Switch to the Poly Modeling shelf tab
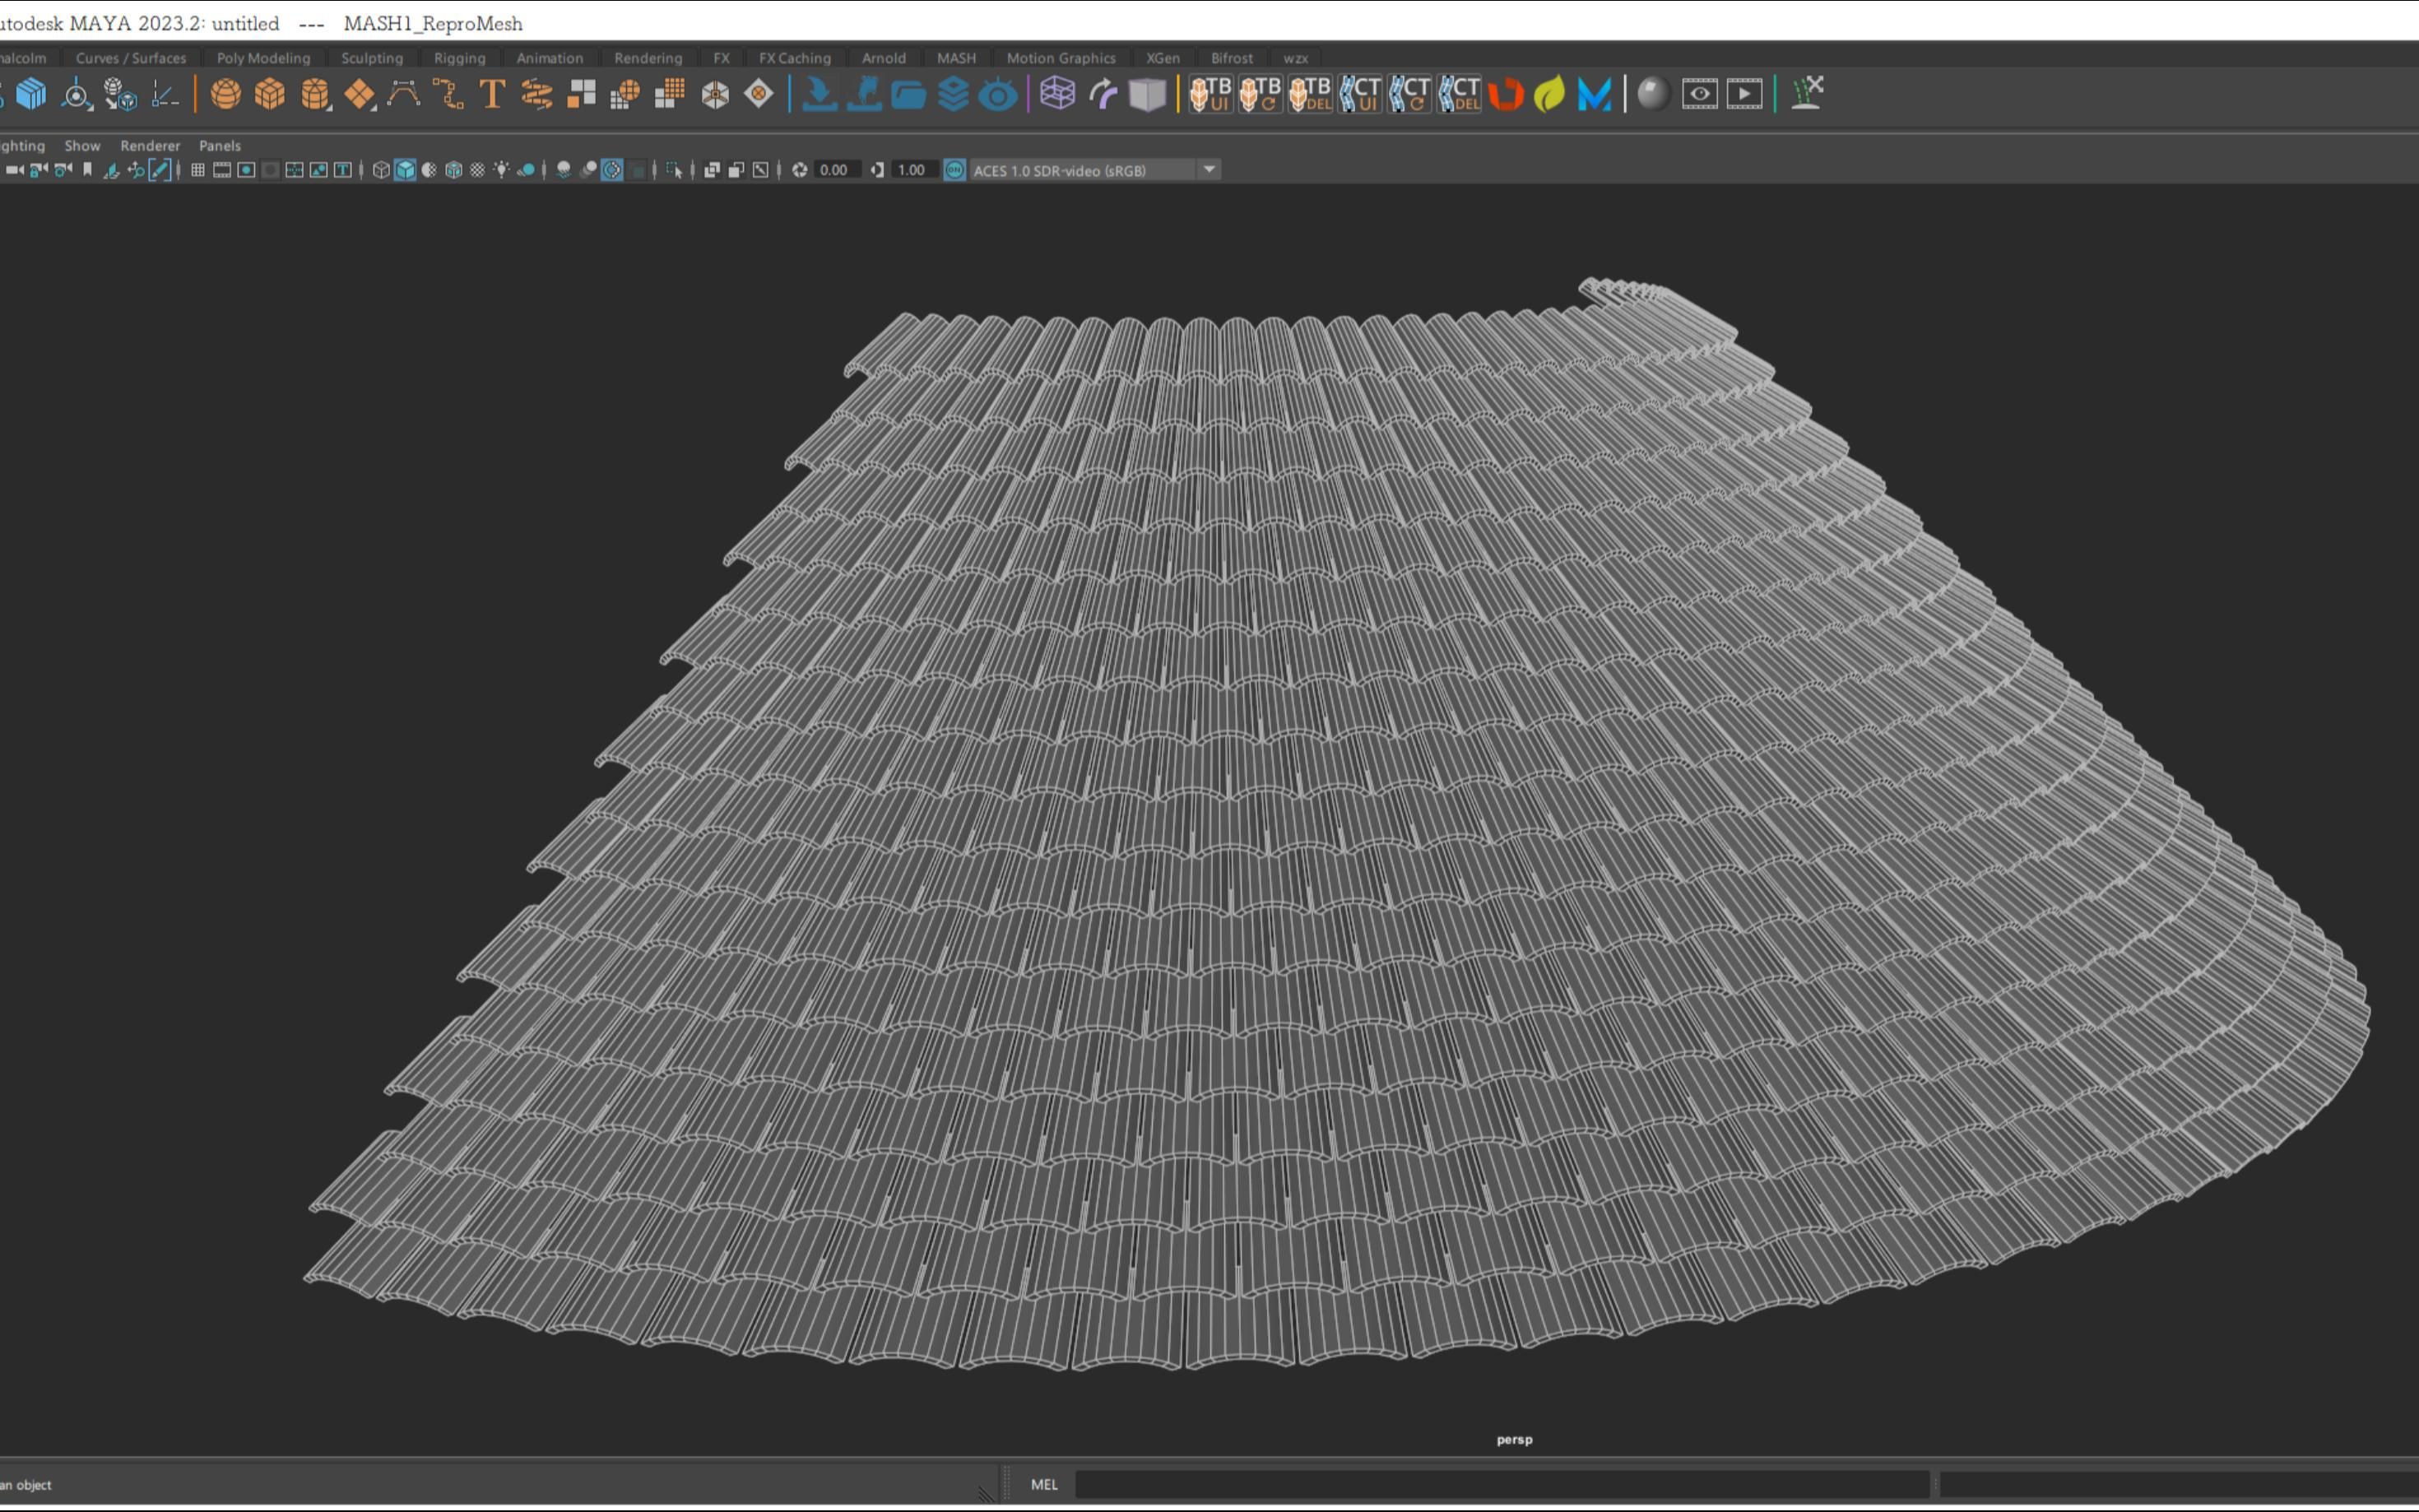Viewport: 2419px width, 1512px height. click(263, 58)
